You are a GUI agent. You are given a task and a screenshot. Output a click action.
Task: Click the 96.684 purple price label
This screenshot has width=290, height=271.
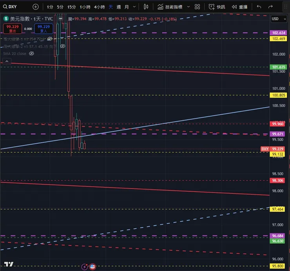277,236
